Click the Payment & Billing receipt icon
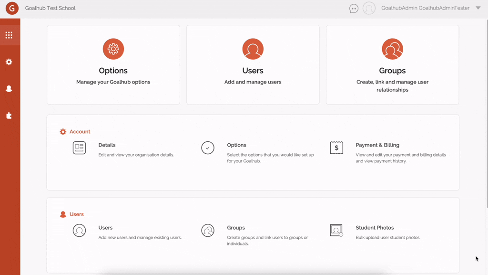This screenshot has height=275, width=488. pyautogui.click(x=336, y=148)
